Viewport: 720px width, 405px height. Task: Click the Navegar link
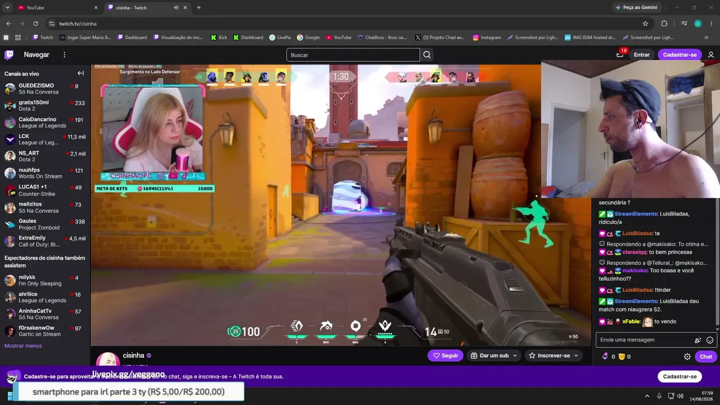point(37,55)
